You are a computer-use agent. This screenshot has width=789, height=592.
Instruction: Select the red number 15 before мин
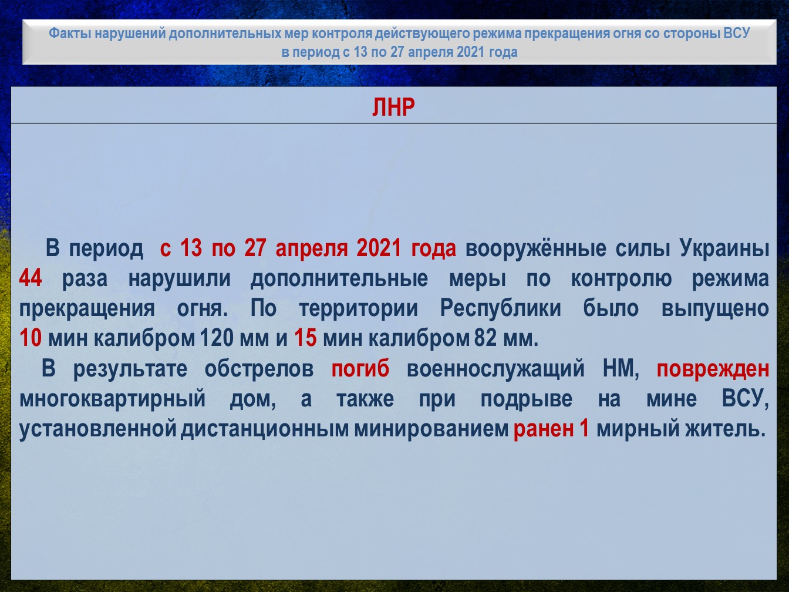[x=305, y=339]
